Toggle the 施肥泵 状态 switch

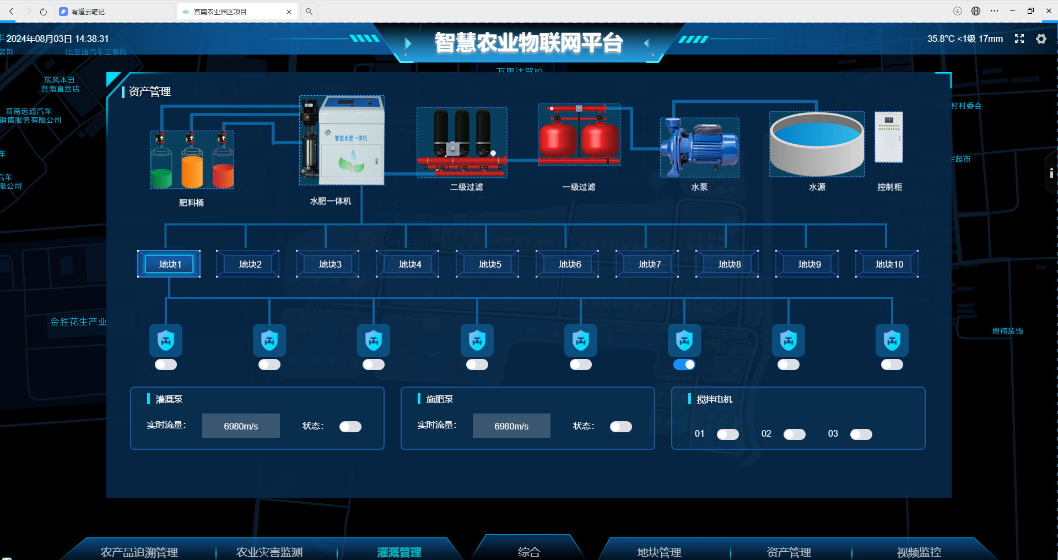click(x=620, y=426)
